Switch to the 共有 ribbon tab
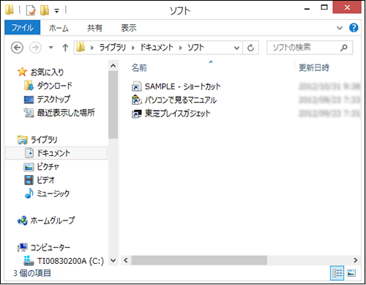 [94, 28]
